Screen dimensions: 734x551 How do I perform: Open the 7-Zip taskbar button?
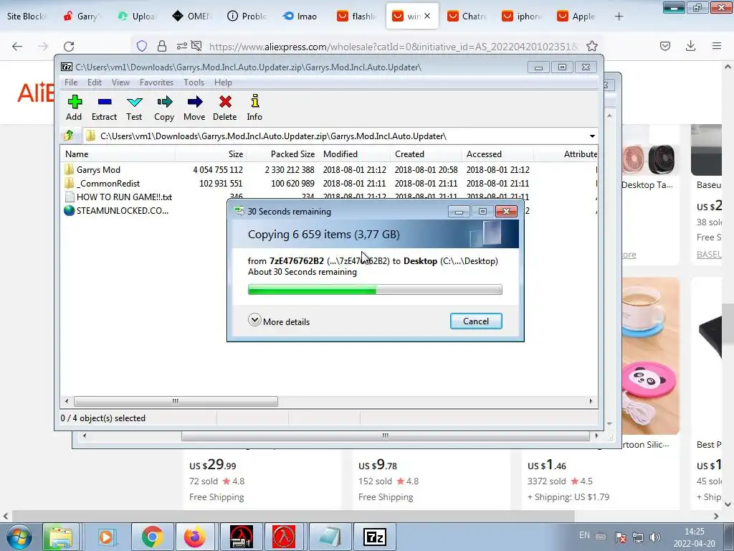pos(374,537)
